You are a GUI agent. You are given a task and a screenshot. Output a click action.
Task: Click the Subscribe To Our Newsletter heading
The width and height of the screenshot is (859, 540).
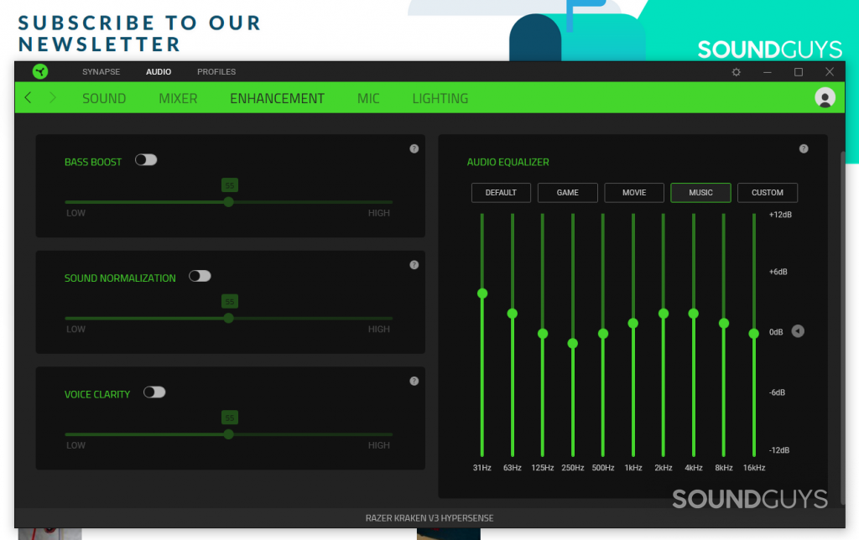click(x=140, y=34)
